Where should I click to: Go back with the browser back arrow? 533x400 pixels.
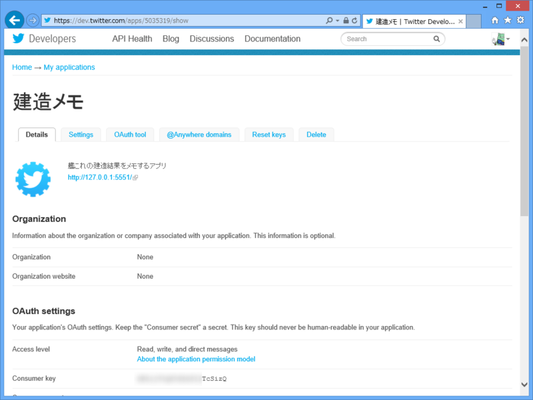pos(14,21)
